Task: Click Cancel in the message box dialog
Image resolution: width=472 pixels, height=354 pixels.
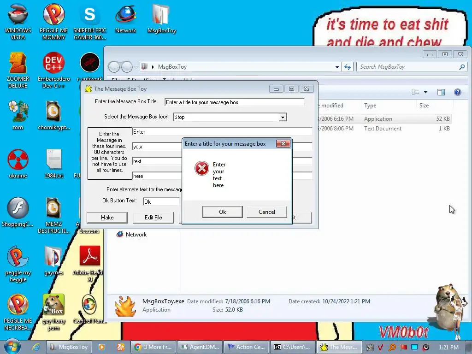Action: click(267, 212)
